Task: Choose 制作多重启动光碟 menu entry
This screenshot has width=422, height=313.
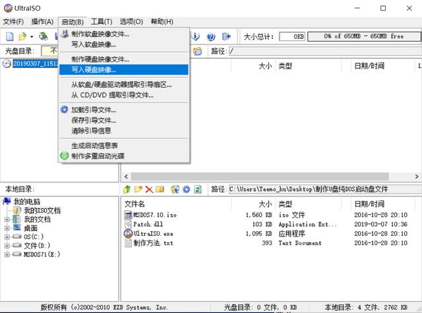Action: 124,156
